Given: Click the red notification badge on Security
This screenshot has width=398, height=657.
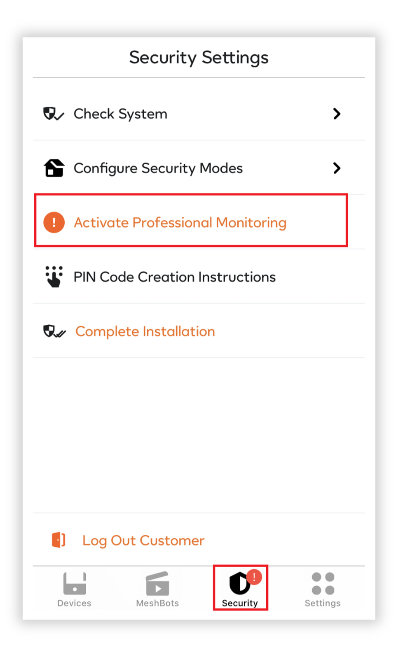Looking at the screenshot, I should [x=254, y=577].
